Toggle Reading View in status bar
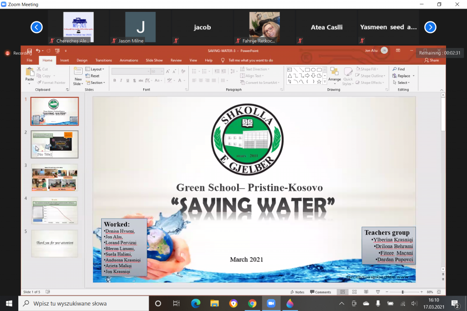This screenshot has height=311, width=467. pos(365,292)
